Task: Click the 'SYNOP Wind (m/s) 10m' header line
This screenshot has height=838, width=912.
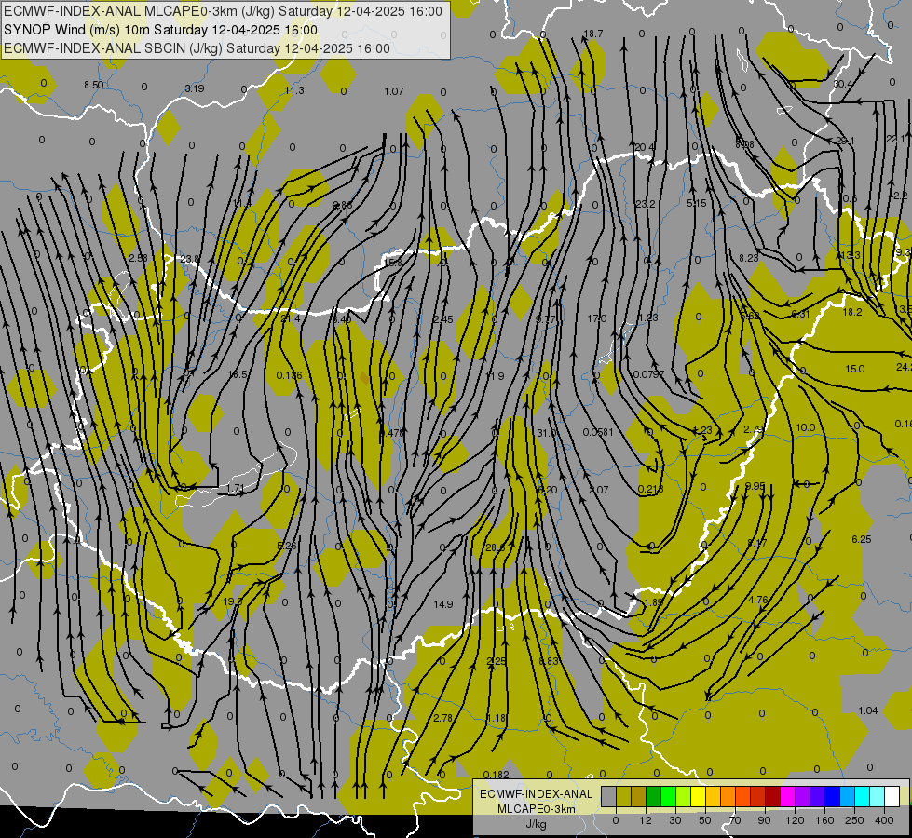Action: click(160, 30)
